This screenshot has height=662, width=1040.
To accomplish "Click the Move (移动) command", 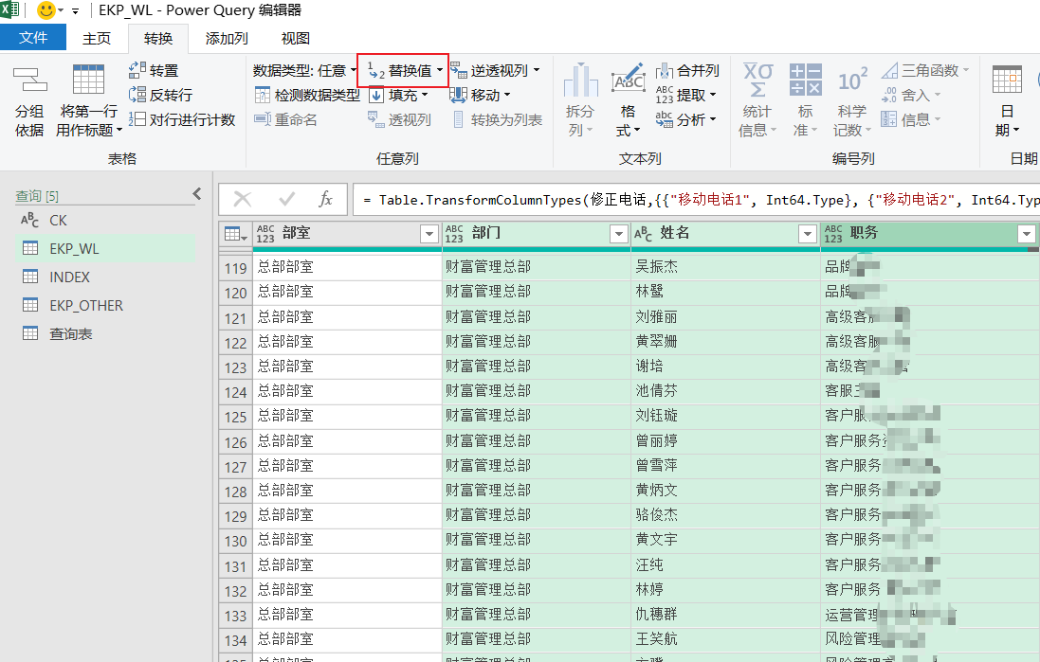I will tap(480, 95).
